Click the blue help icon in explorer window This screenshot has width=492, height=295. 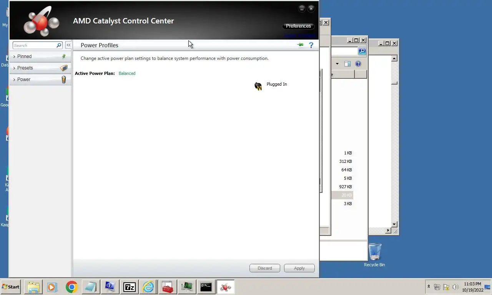(x=358, y=64)
